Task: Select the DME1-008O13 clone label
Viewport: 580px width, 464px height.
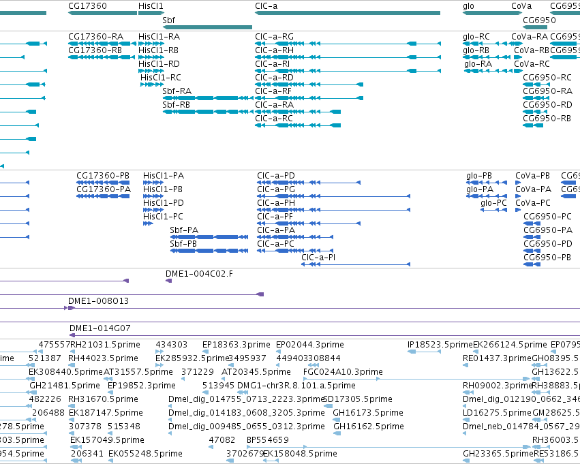Action: point(98,301)
